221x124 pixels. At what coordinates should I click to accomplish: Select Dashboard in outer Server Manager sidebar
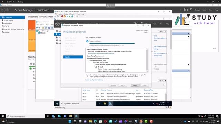[12, 18]
